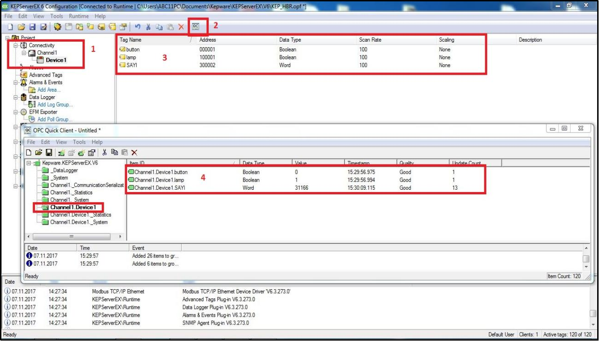599x341 pixels.
Task: Click Open Project folder icon in KEPServerEX toolbar
Action: click(x=21, y=27)
